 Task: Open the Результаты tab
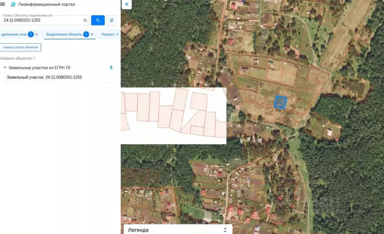pos(109,34)
